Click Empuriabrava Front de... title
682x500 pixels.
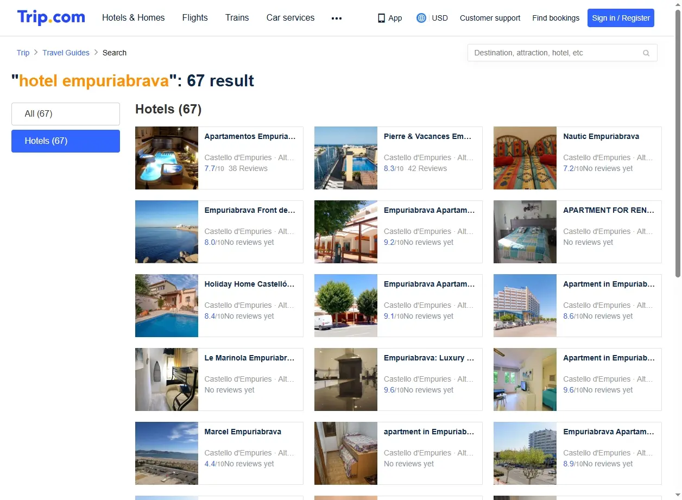tap(250, 210)
